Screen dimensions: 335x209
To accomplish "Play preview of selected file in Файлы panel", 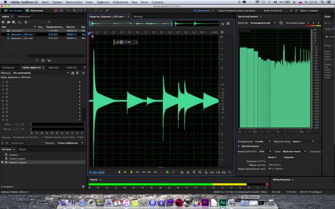I will click(x=37, y=61).
